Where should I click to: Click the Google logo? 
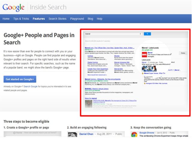[x=13, y=7]
